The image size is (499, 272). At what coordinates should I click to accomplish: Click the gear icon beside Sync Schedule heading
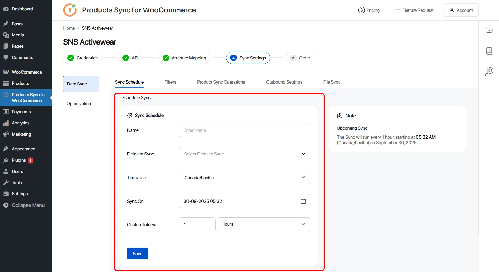click(129, 115)
